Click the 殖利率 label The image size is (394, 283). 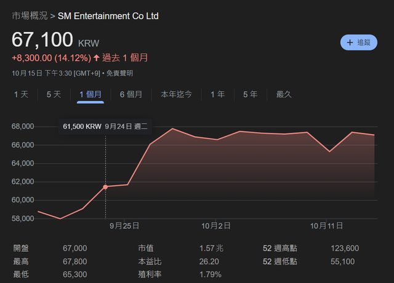[x=150, y=274]
